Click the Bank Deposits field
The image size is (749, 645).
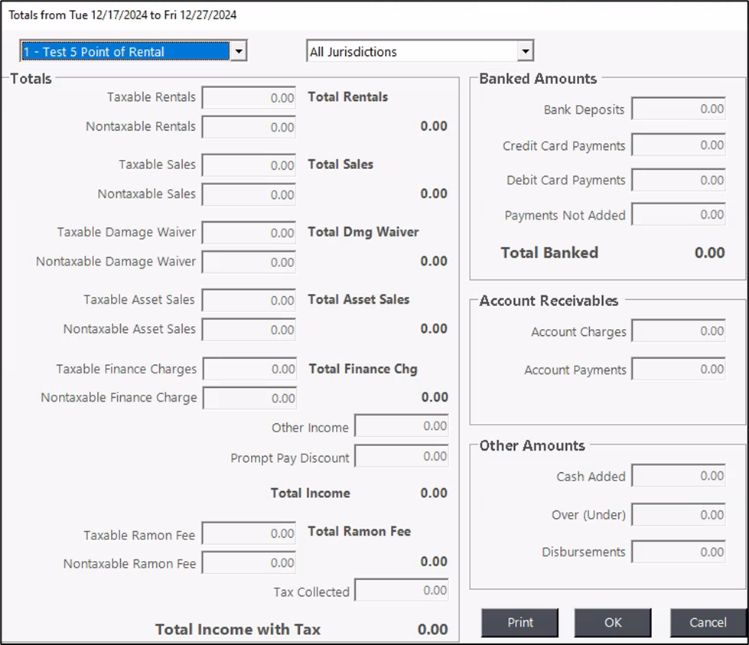[679, 109]
